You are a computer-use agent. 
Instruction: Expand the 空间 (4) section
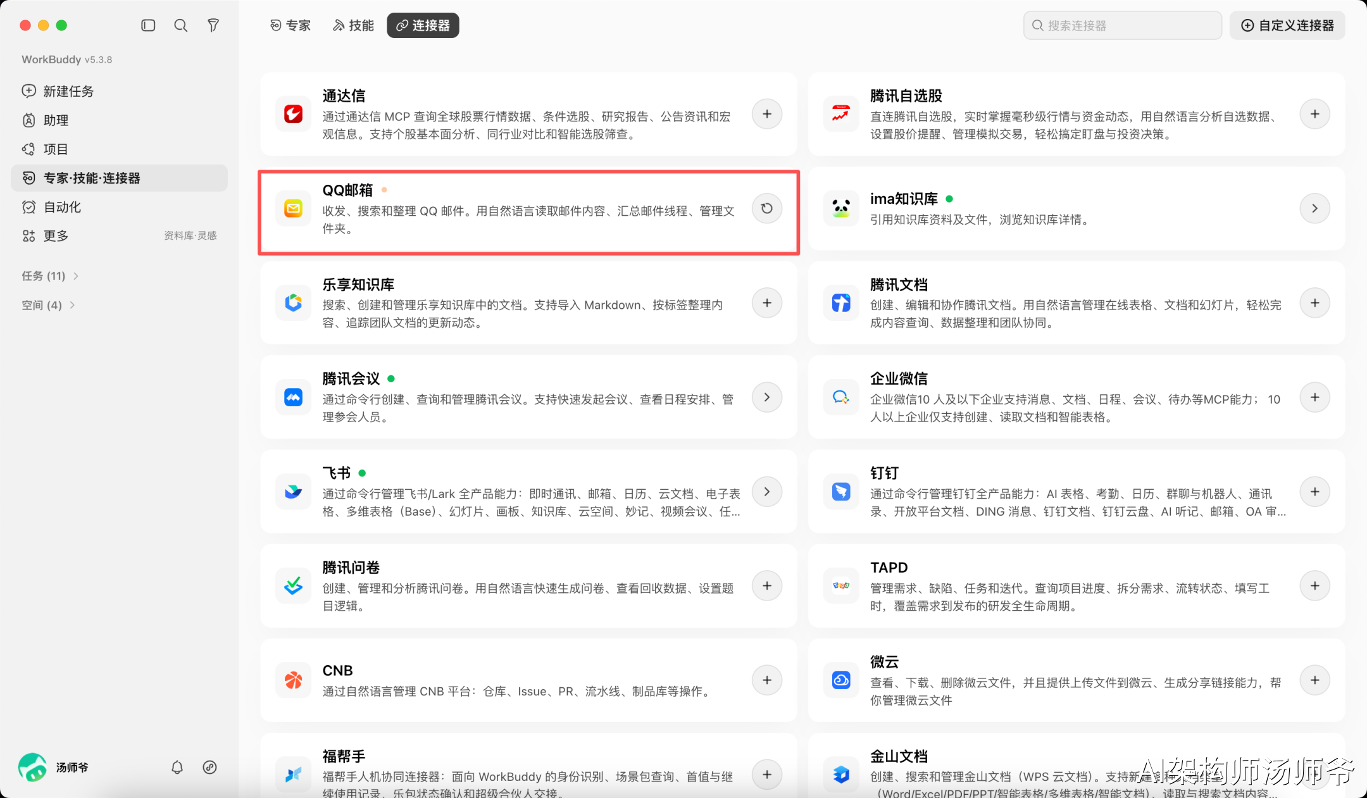[x=48, y=305]
